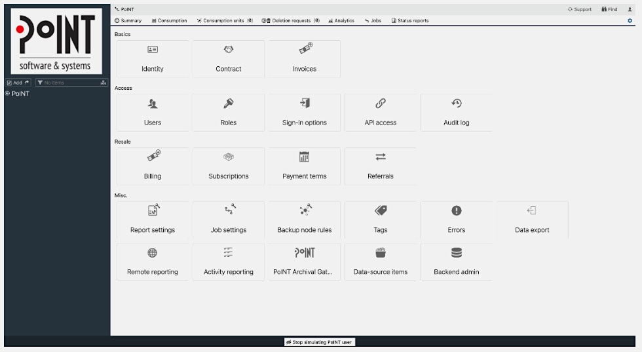Open the Consumption units tab
642x352 pixels.
pyautogui.click(x=225, y=20)
